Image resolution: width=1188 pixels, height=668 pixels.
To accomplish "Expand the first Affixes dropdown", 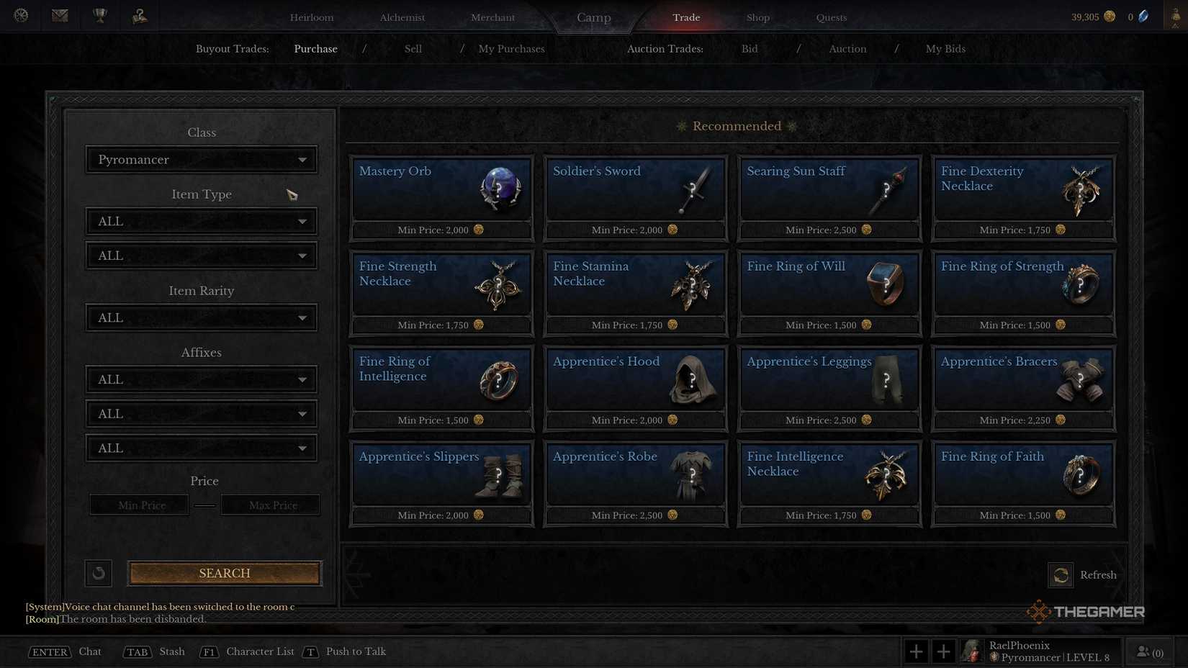I will tap(202, 379).
